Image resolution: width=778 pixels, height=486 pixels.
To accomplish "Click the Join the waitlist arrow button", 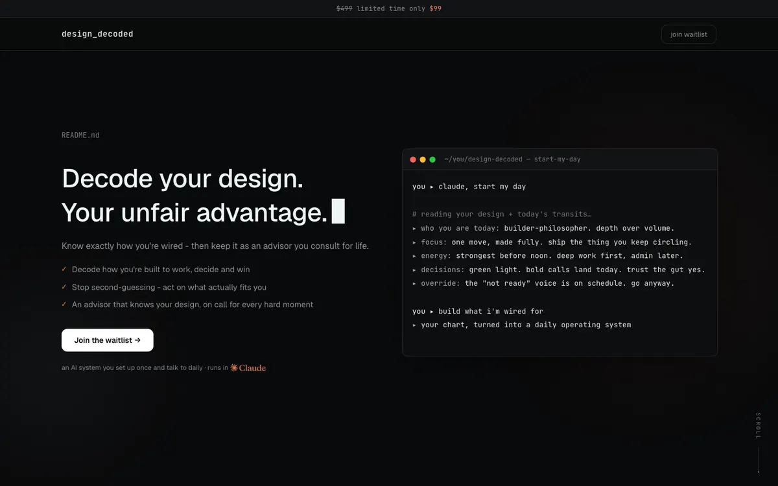I will click(x=108, y=340).
